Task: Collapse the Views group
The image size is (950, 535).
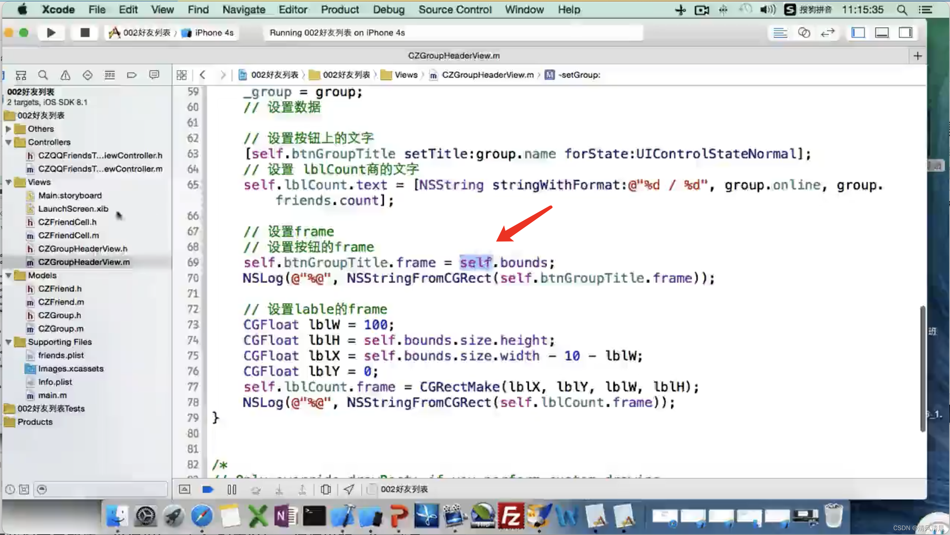Action: (8, 182)
